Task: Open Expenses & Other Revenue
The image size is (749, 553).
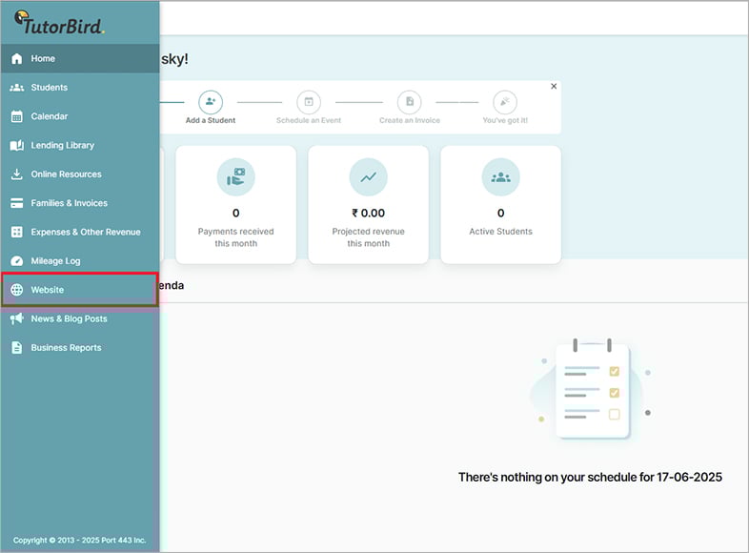Action: 80,232
